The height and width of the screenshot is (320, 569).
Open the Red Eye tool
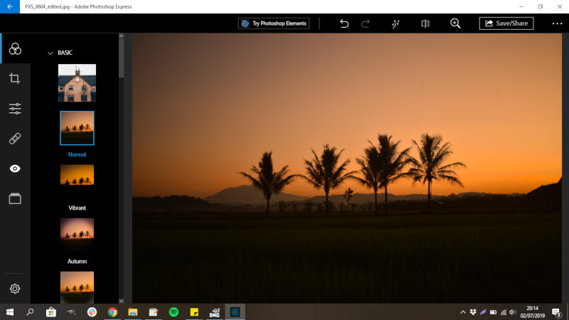(x=15, y=169)
